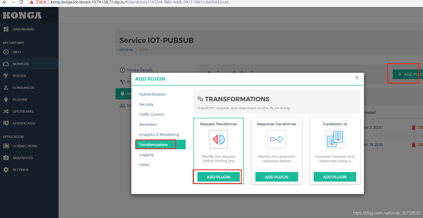Add the Request Transformer plugin
The height and width of the screenshot is (218, 423).
point(218,177)
